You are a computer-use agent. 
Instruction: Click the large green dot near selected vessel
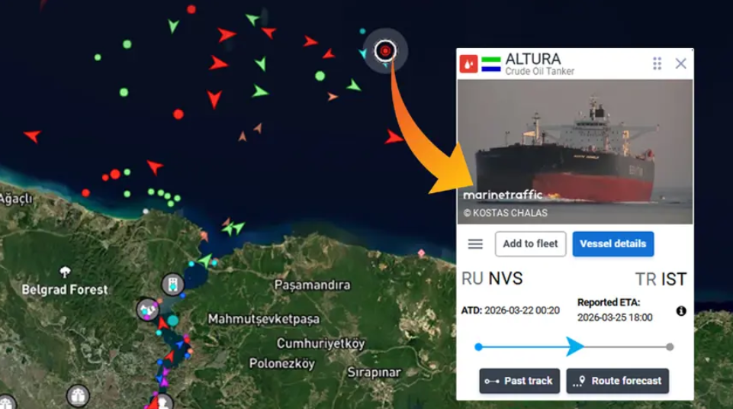click(320, 76)
